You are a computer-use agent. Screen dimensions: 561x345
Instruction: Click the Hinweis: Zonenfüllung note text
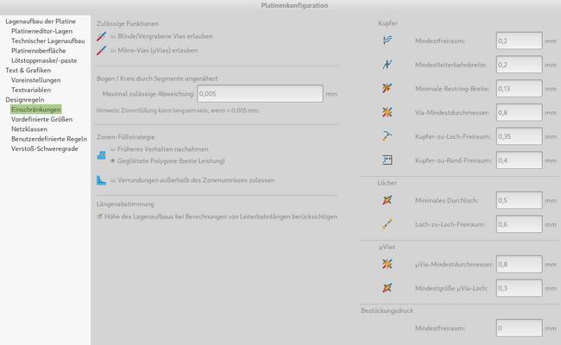point(178,110)
